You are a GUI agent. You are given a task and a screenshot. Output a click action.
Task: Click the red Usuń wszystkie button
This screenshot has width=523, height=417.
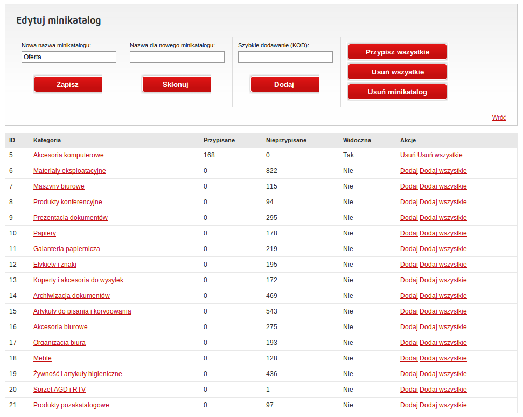click(398, 72)
